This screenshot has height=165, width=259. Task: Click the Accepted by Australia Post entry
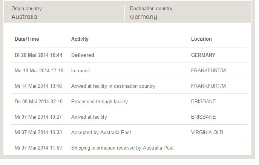[101, 132]
